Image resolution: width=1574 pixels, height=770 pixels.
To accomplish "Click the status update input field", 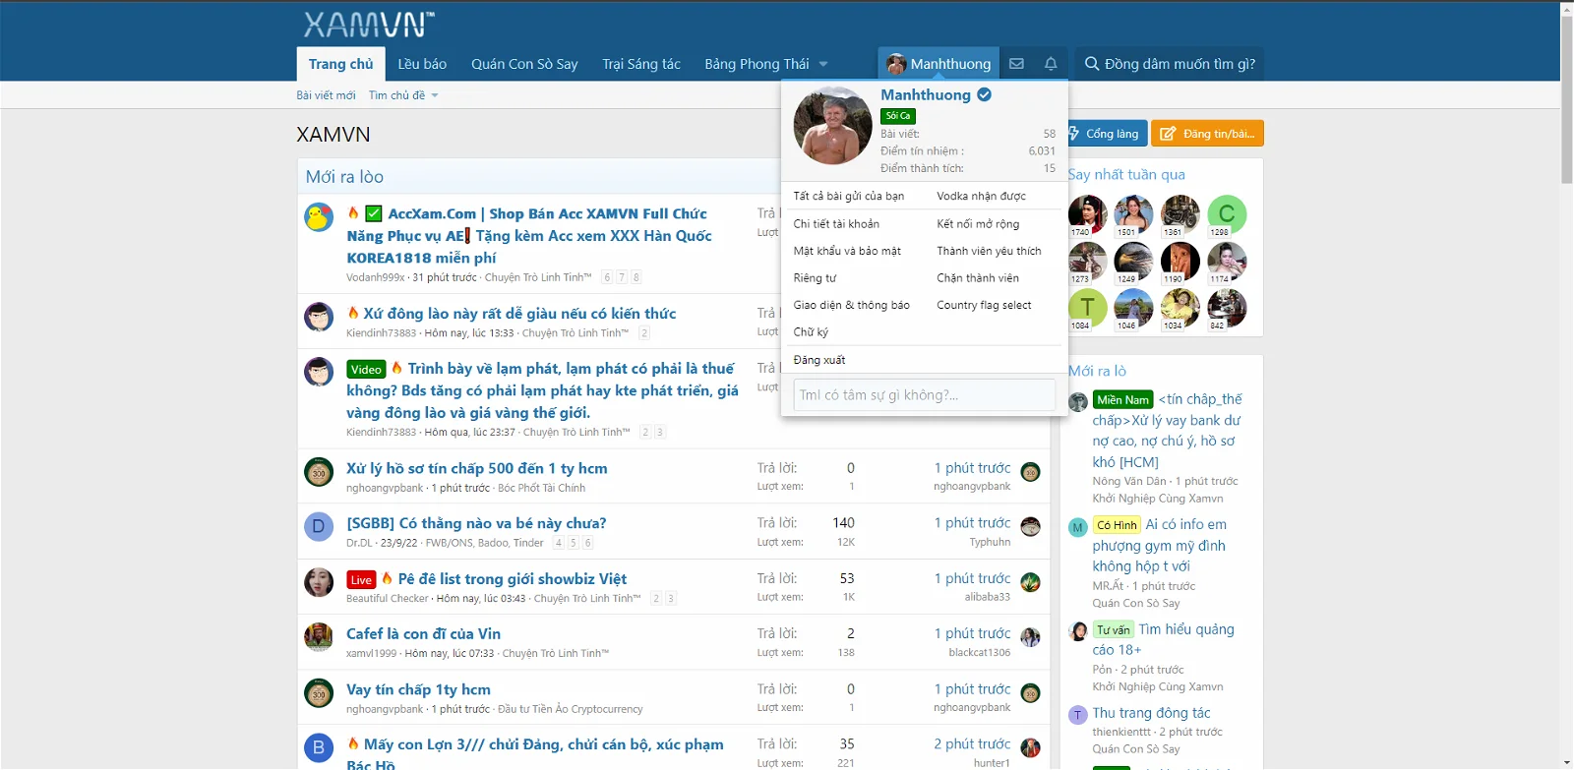I will (924, 395).
